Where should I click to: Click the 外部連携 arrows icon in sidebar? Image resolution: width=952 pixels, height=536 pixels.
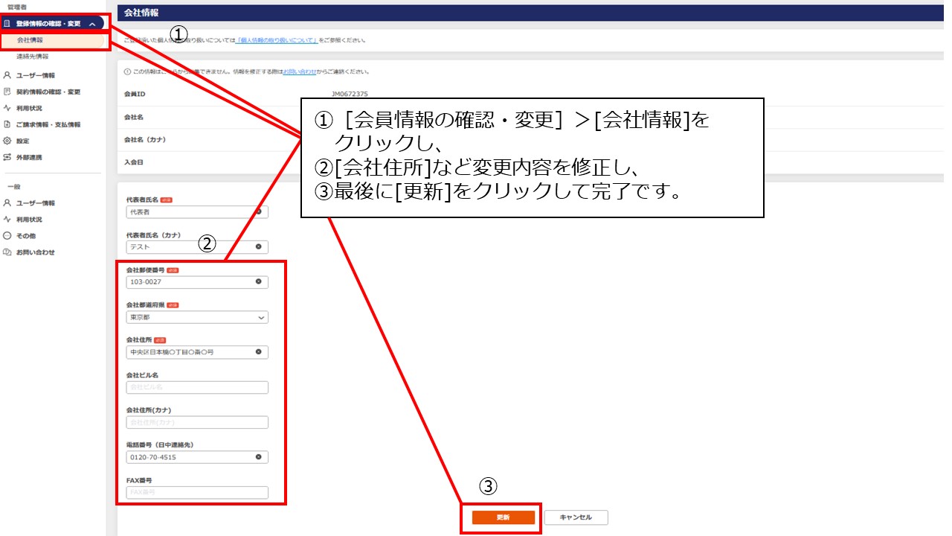(x=7, y=157)
